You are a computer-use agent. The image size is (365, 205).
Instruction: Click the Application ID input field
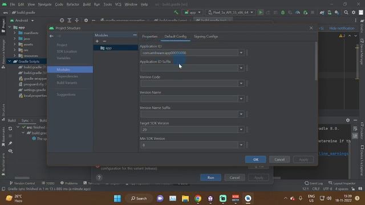pyautogui.click(x=189, y=53)
